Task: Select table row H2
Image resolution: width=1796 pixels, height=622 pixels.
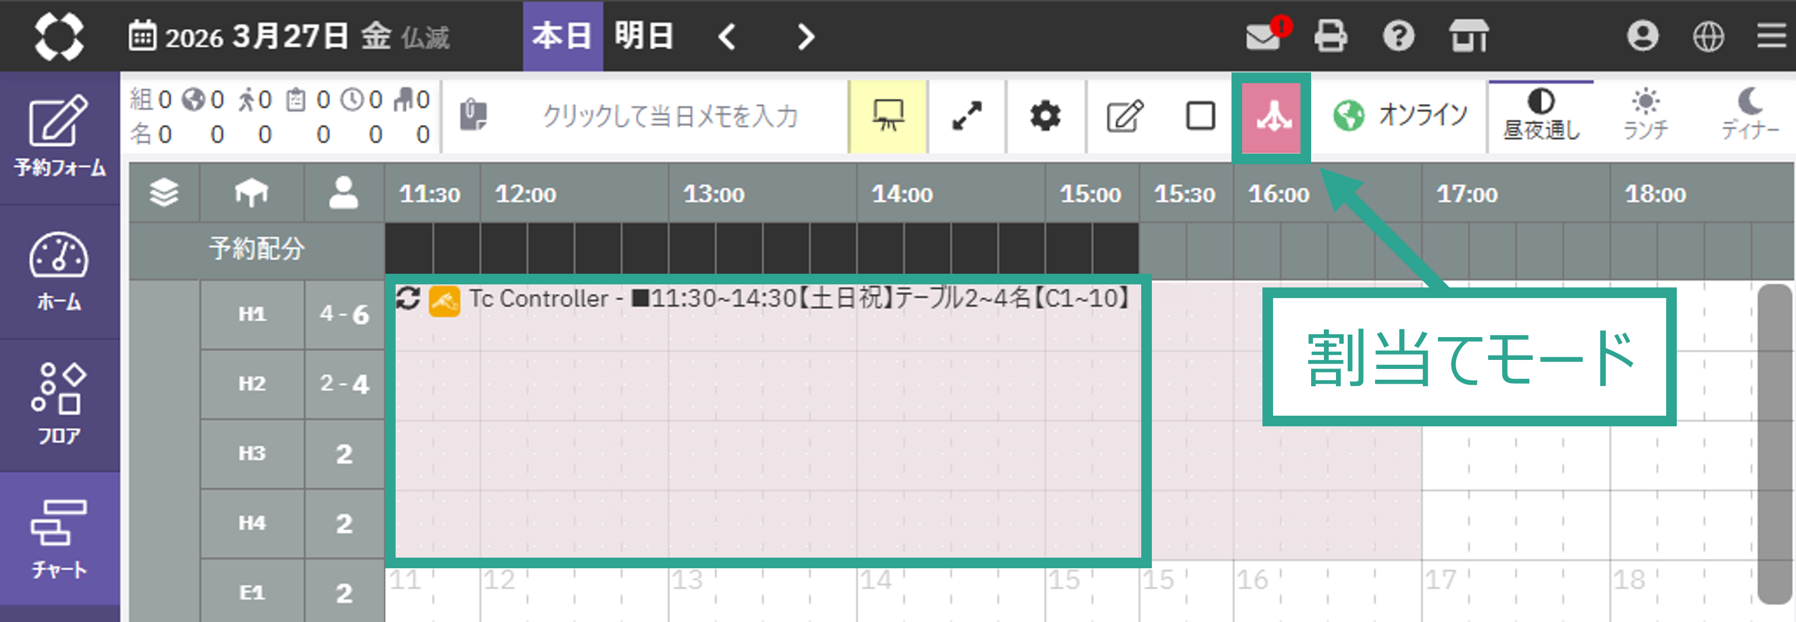Action: [x=253, y=384]
